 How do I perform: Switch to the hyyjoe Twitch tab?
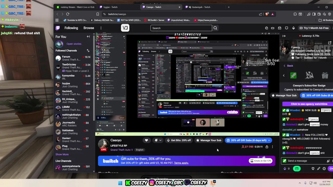coord(118,7)
